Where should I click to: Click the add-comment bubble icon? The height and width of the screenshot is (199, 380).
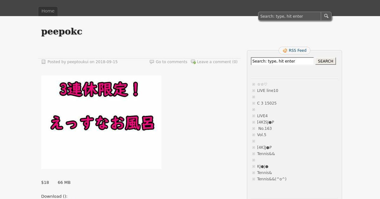click(193, 62)
